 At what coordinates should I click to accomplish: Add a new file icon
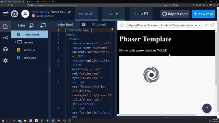(x=31, y=25)
